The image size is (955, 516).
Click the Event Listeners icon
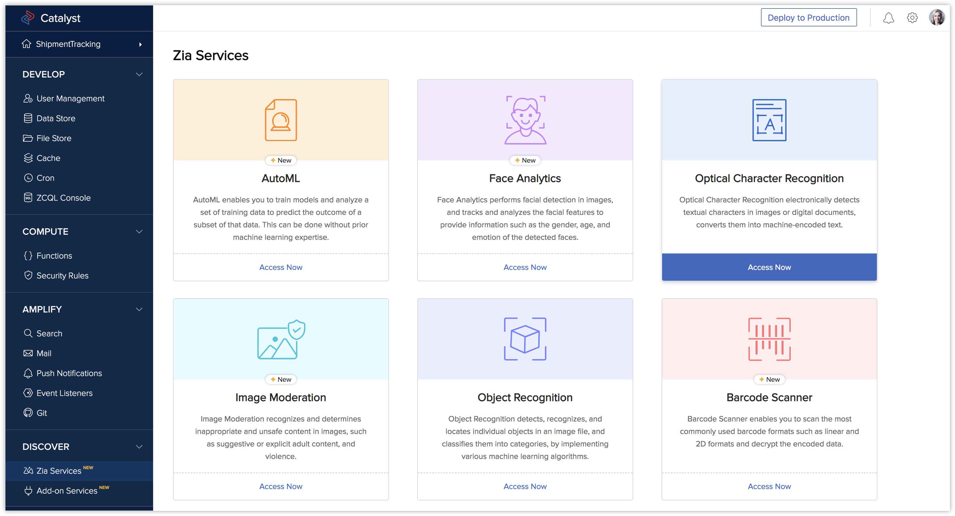click(x=28, y=393)
